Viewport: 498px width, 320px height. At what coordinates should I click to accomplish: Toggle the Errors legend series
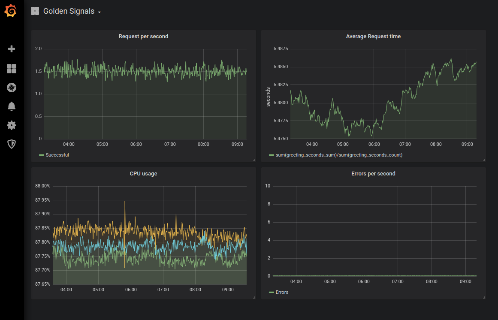point(282,292)
